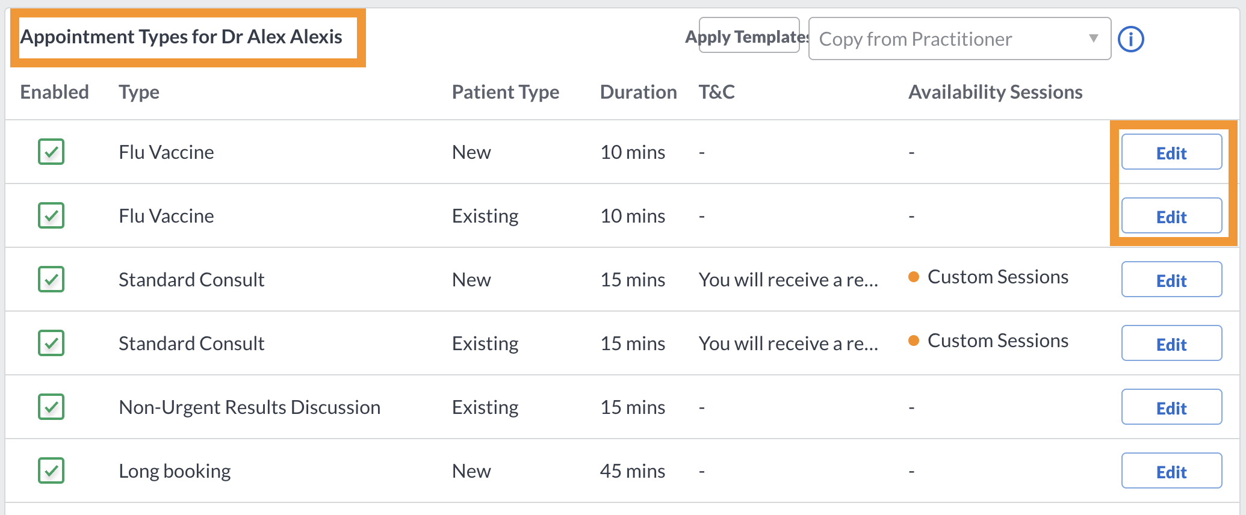Click Custom Sessions for new Standard Consult
This screenshot has width=1246, height=515.
pos(997,277)
